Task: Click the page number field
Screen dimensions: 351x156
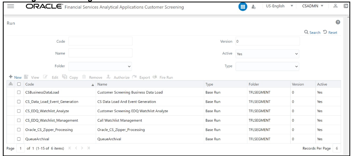Action: click(x=20, y=148)
